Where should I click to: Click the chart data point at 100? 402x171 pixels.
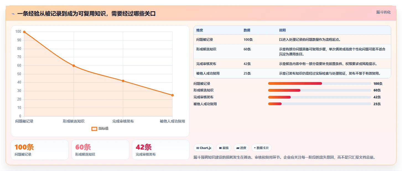pos(24,32)
